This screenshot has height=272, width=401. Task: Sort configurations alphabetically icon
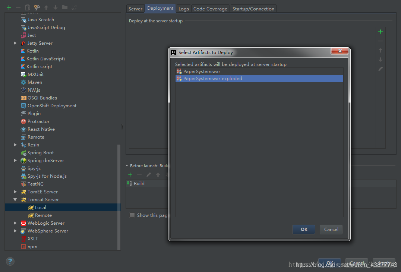tap(74, 7)
